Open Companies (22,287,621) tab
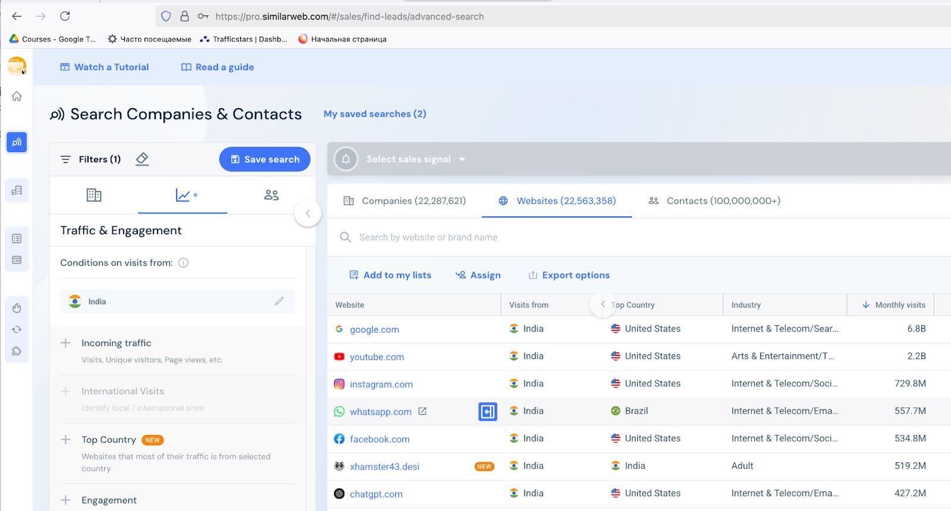This screenshot has height=511, width=951. click(405, 201)
